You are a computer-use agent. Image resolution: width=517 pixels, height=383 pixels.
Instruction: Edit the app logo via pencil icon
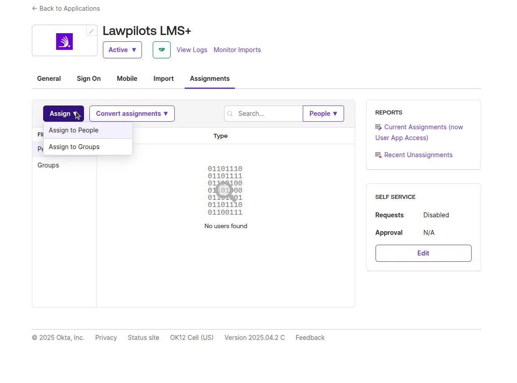(x=91, y=31)
